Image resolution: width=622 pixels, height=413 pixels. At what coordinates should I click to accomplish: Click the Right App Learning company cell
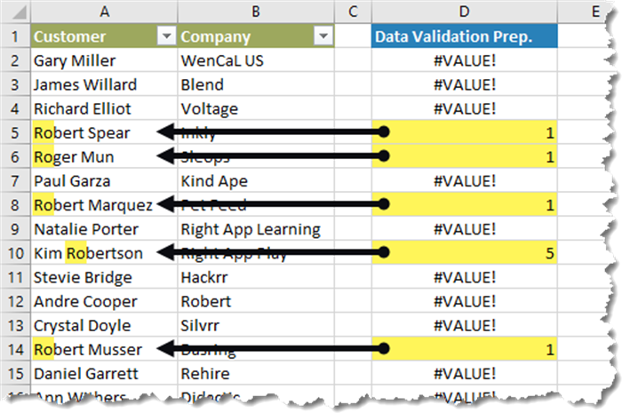coord(250,229)
